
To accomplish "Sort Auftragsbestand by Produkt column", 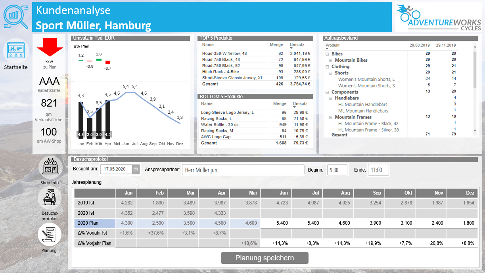I will click(332, 46).
